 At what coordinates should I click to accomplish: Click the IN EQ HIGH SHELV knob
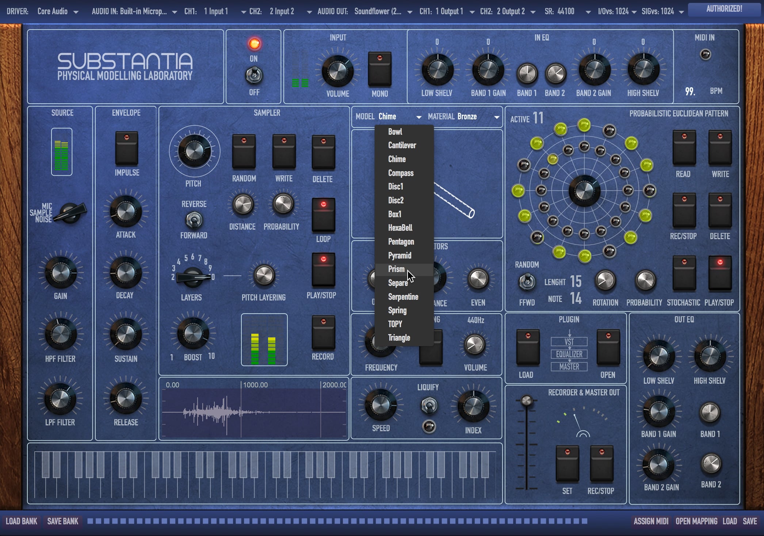click(643, 69)
